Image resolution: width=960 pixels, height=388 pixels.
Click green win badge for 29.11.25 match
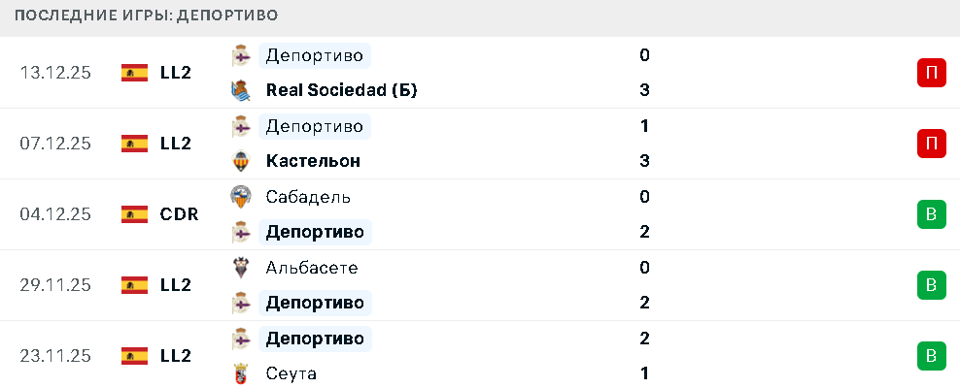(x=931, y=285)
